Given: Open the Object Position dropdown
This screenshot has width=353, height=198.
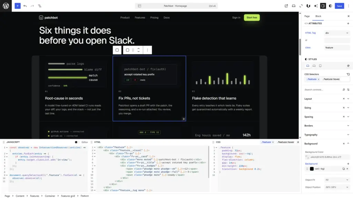Looking at the screenshot, I should (337, 187).
